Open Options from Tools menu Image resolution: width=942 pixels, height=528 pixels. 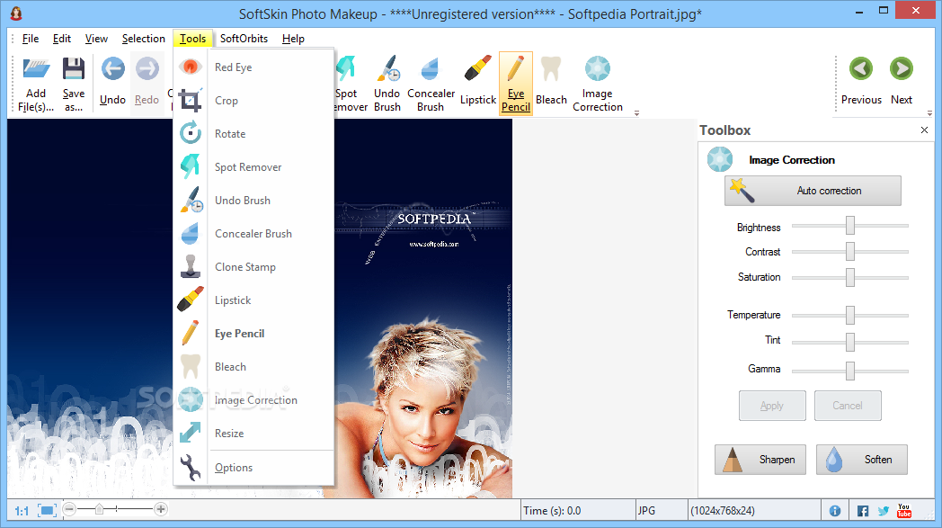253,467
